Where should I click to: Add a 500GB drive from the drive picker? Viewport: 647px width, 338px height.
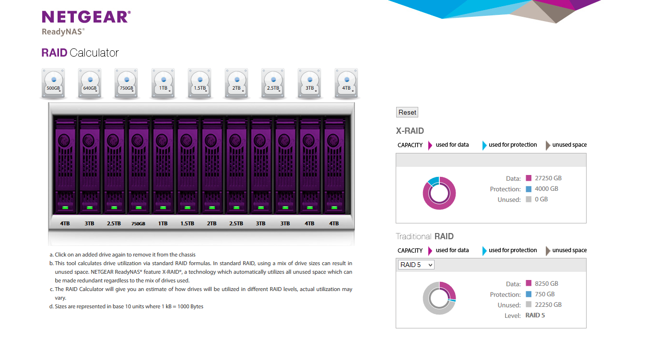coord(53,83)
